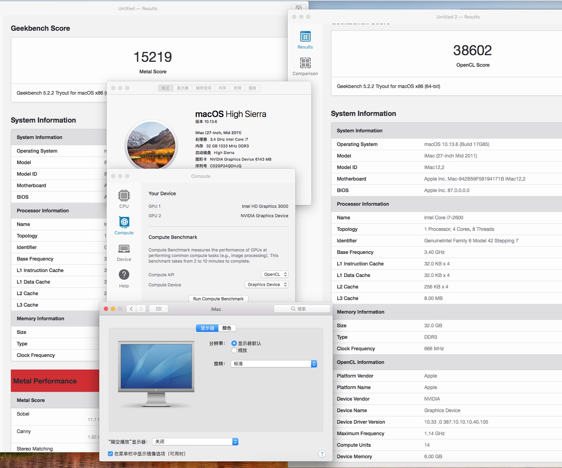This screenshot has height=468, width=562.
Task: Toggle 在菜单栏中显示镜像选项 checkbox
Action: click(110, 454)
